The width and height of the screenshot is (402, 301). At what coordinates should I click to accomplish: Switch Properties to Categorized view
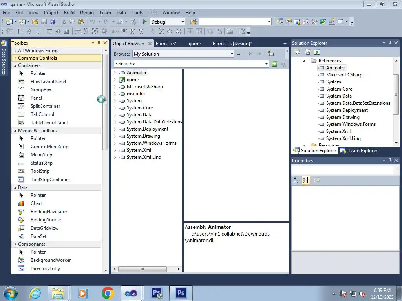coord(297,180)
